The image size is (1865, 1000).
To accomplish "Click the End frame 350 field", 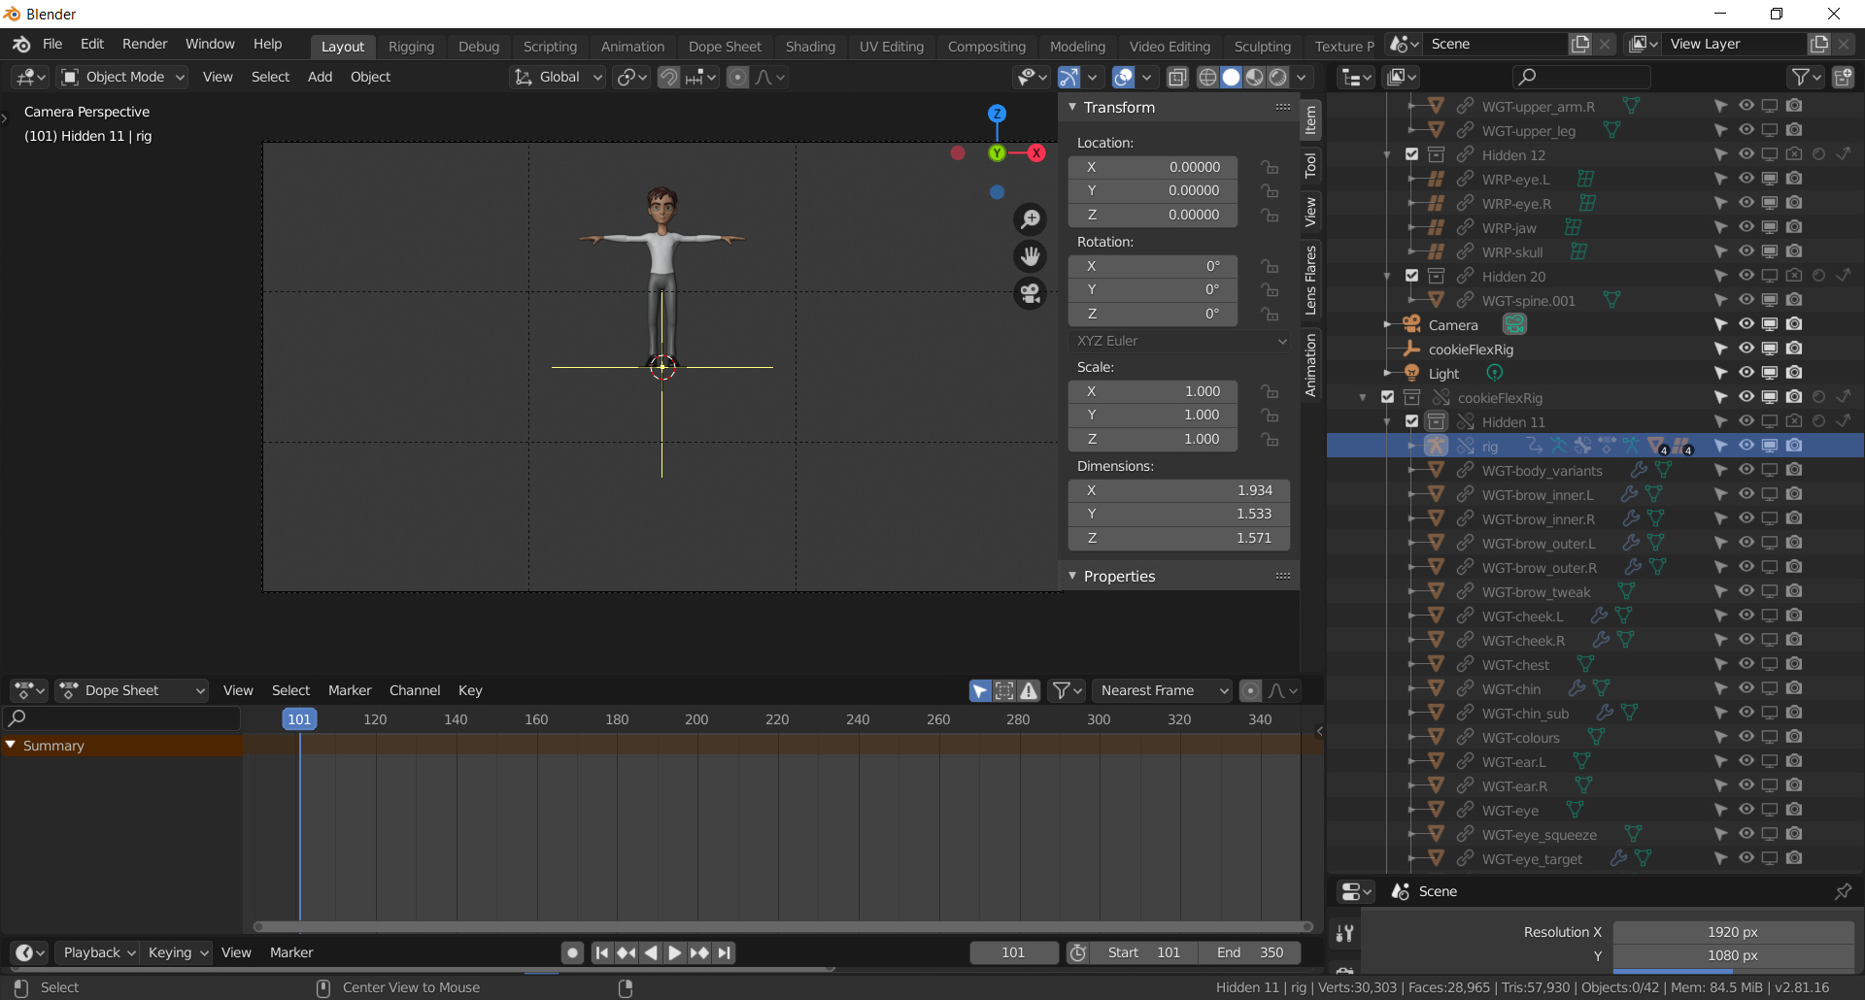I will [1249, 953].
